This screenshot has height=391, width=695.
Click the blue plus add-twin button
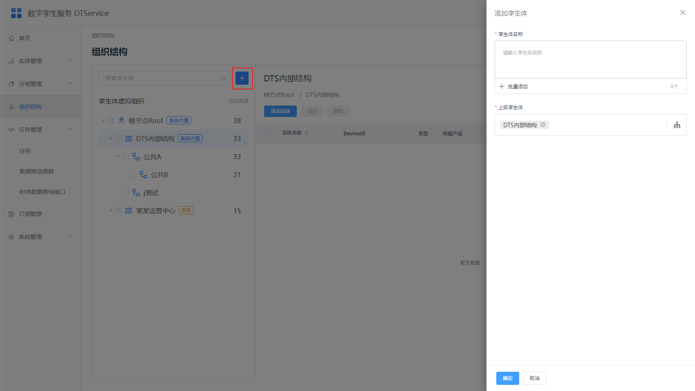242,78
